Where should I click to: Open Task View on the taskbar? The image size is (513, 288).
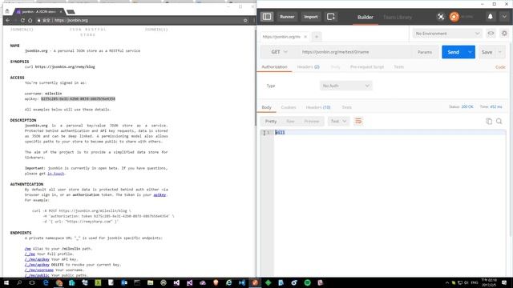32,282
